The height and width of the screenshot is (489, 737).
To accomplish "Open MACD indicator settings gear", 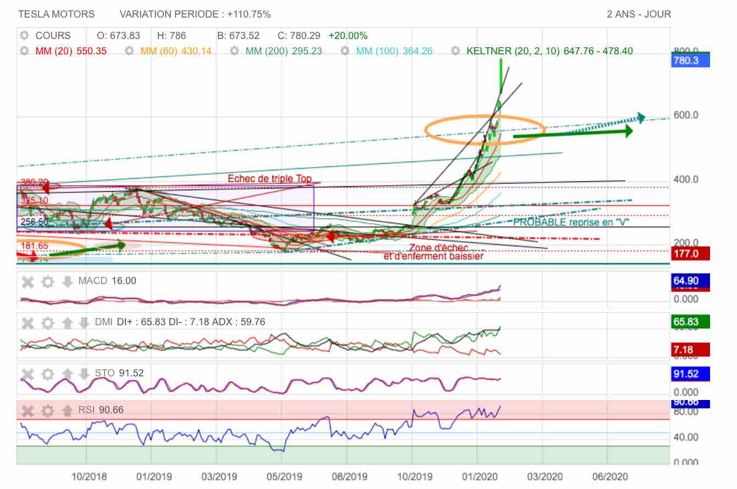I will pyautogui.click(x=48, y=282).
